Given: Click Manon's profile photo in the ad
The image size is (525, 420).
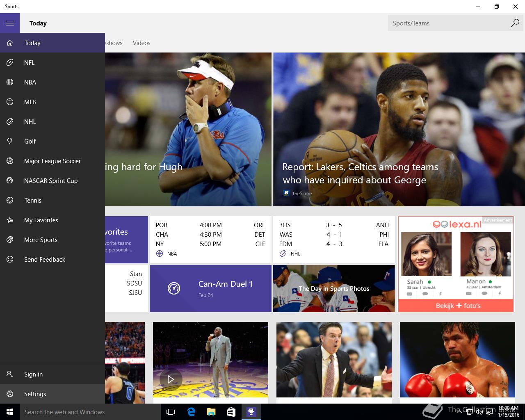Looking at the screenshot, I should pyautogui.click(x=486, y=254).
